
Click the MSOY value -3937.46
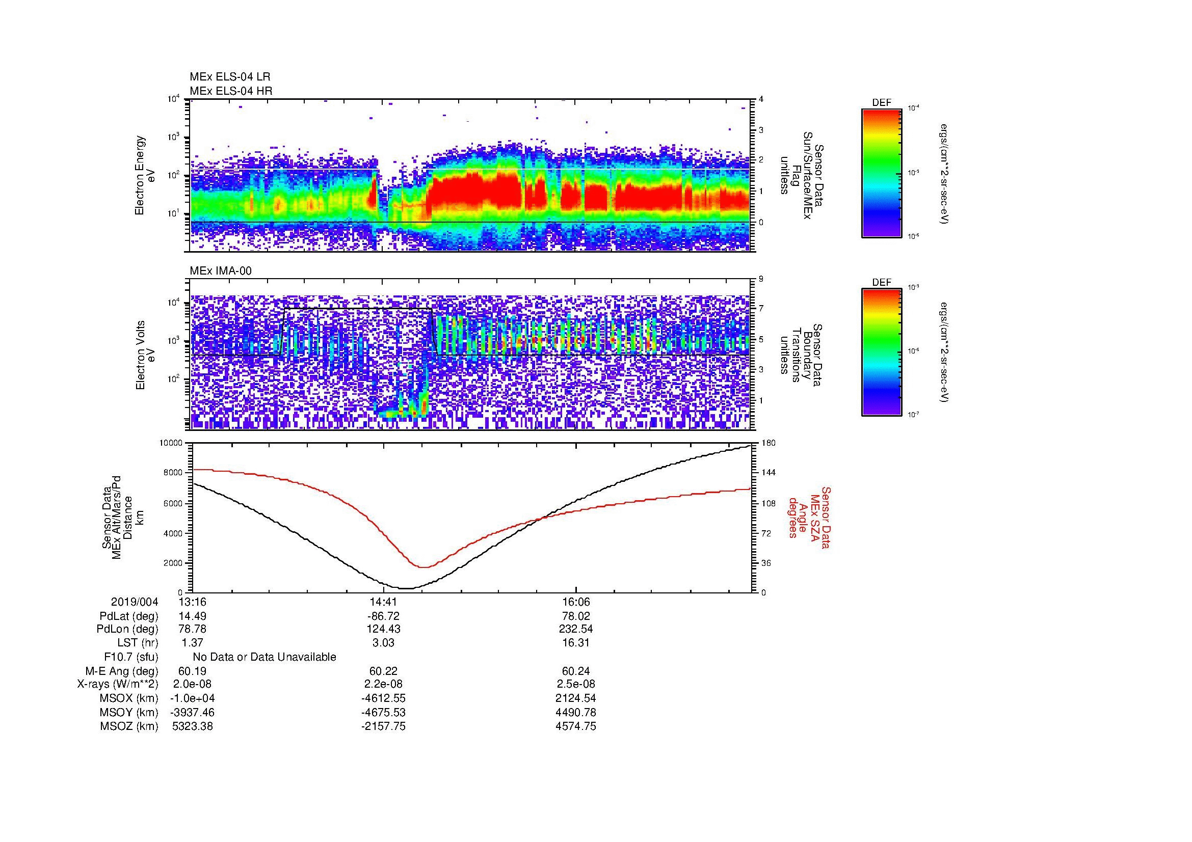pyautogui.click(x=192, y=712)
